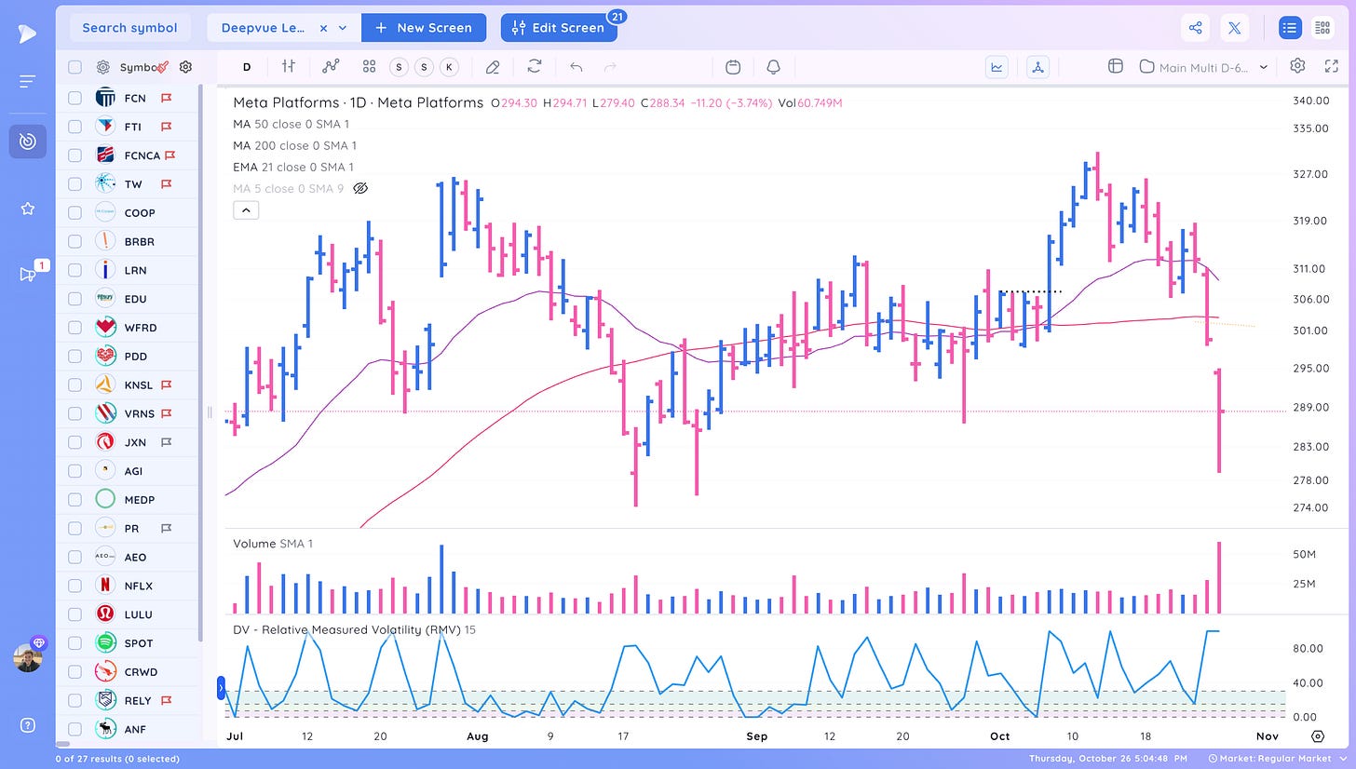Open the sidebar menu list icon
Image resolution: width=1356 pixels, height=769 pixels.
27,82
